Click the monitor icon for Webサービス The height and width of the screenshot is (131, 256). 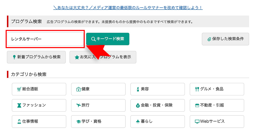click(197, 121)
